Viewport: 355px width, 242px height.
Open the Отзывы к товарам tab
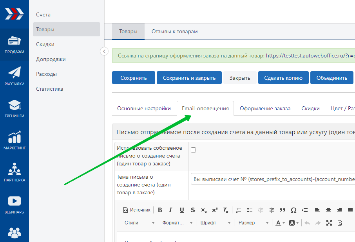tap(174, 32)
